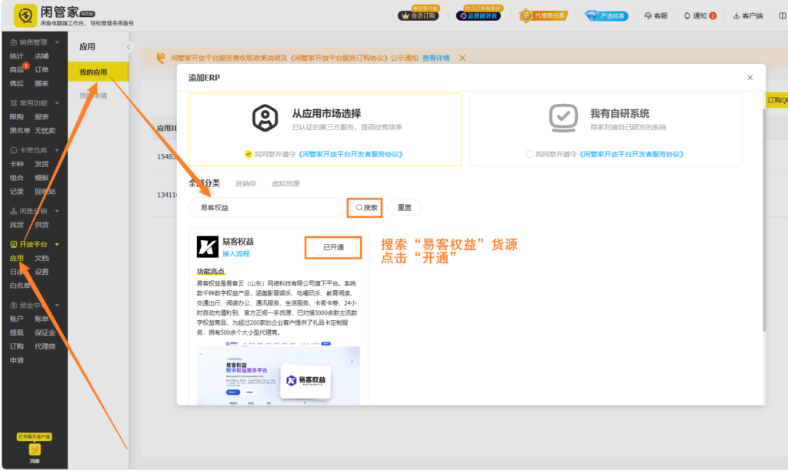Open 提现 in the sidebar
Viewport: 788px width, 471px height.
[x=17, y=332]
